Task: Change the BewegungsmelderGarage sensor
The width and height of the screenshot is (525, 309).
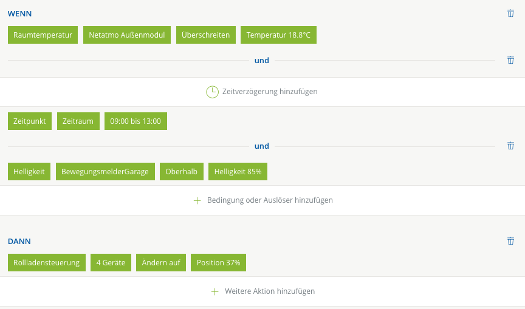Action: [105, 172]
